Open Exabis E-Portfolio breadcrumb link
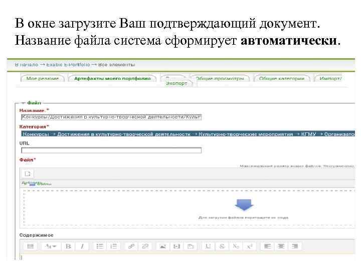The width and height of the screenshot is (361, 271). 68,65
